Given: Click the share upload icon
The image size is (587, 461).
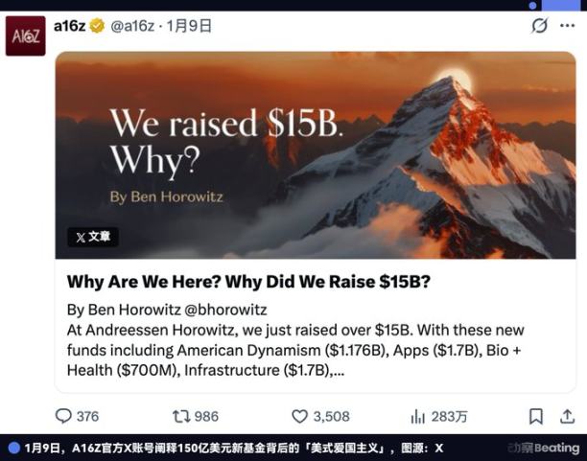Looking at the screenshot, I should click(567, 416).
